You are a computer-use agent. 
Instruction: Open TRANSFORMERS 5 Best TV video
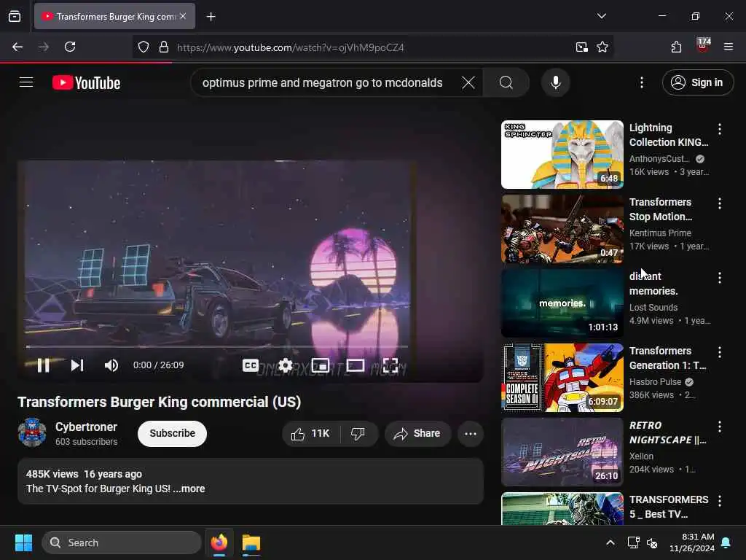pyautogui.click(x=669, y=507)
